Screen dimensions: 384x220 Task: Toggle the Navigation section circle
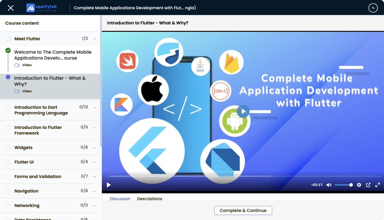8,191
